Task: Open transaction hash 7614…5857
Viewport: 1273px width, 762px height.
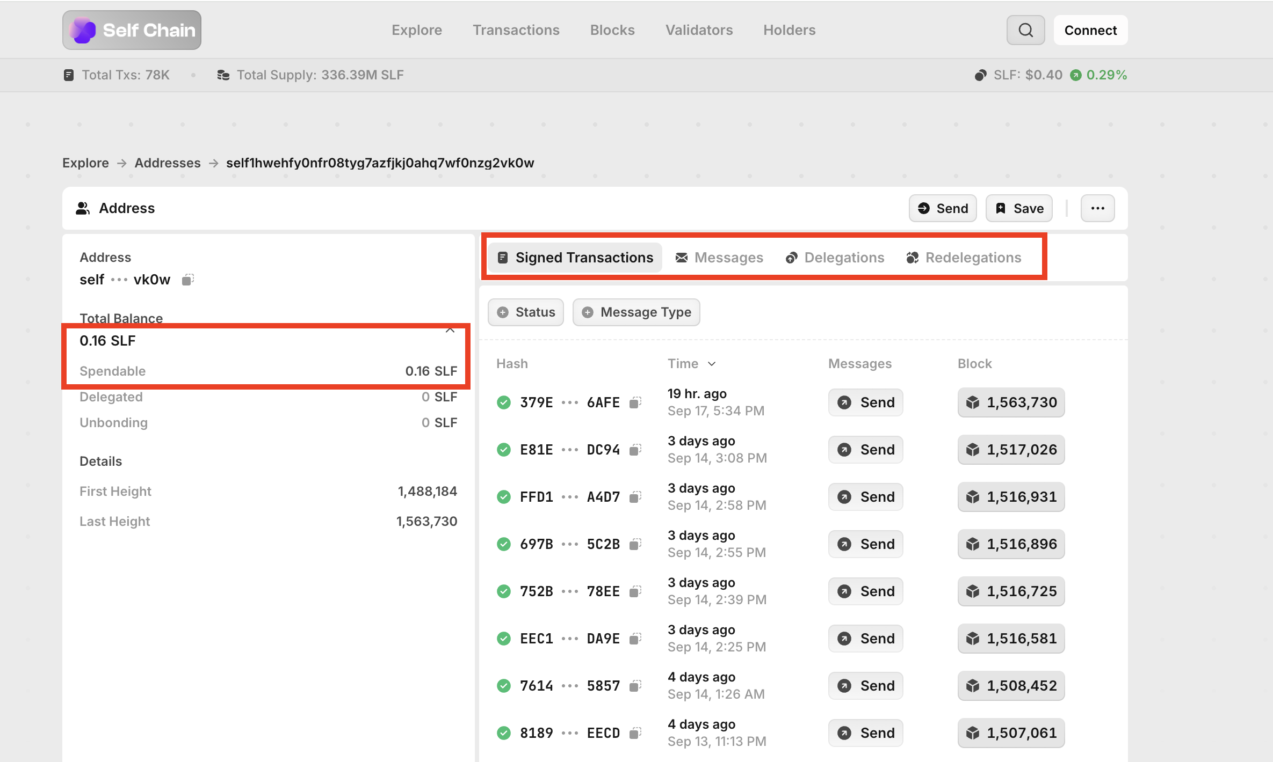Action: (569, 686)
